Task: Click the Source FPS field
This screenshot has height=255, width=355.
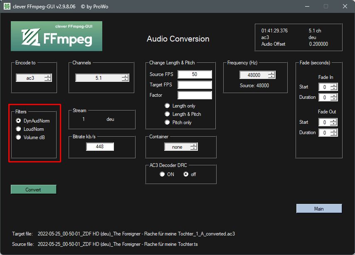Action: 195,74
